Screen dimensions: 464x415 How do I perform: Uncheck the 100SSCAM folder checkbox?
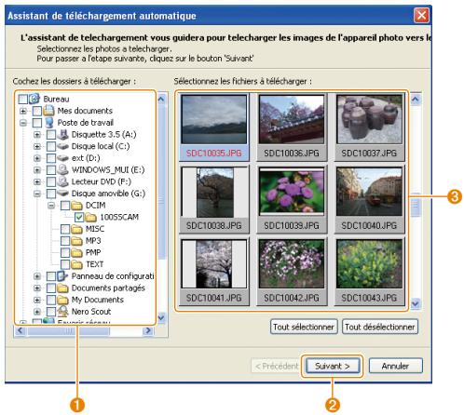pyautogui.click(x=79, y=217)
